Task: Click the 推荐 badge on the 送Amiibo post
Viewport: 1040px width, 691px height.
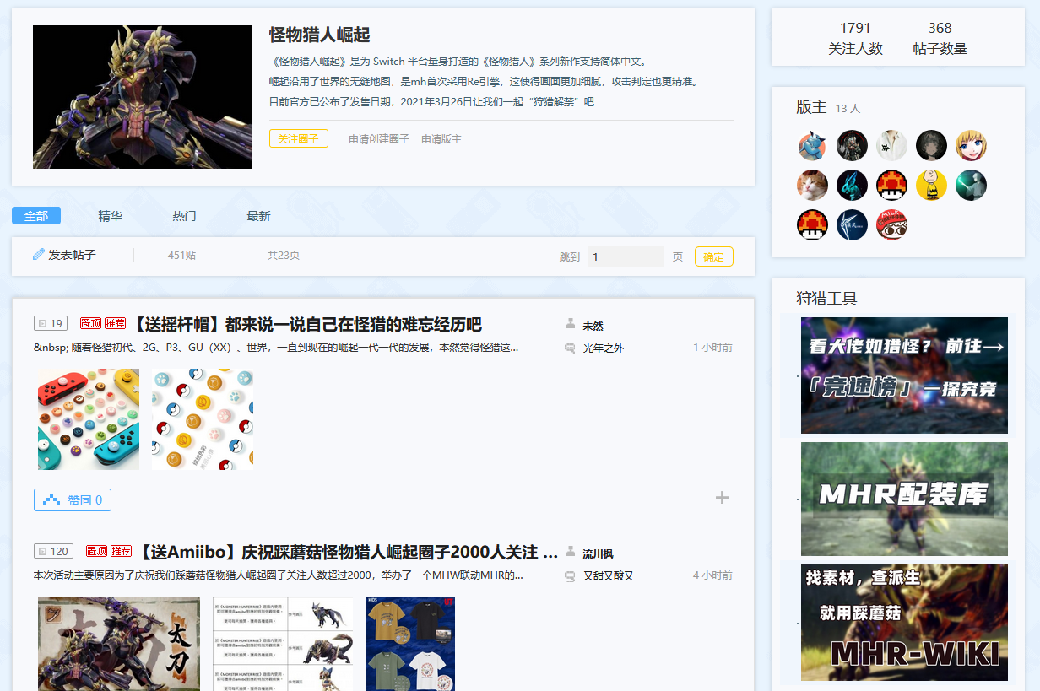Action: pyautogui.click(x=122, y=551)
